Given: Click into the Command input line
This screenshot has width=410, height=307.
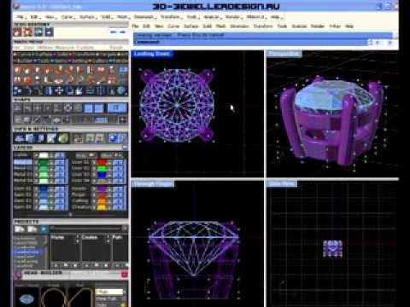Looking at the screenshot, I should click(250, 42).
